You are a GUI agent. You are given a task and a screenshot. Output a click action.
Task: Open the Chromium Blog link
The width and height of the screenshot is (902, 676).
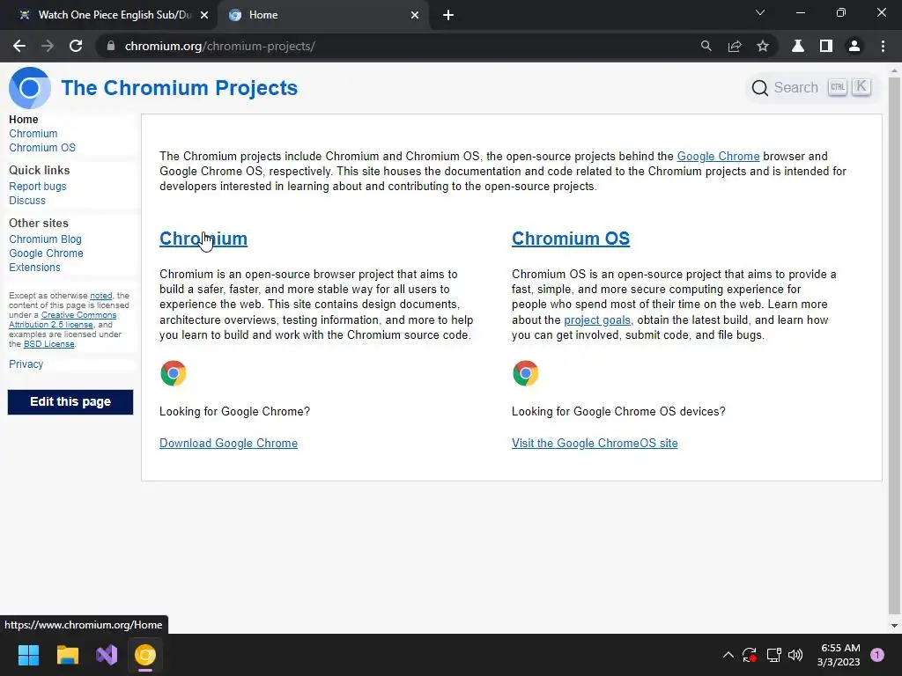45,239
